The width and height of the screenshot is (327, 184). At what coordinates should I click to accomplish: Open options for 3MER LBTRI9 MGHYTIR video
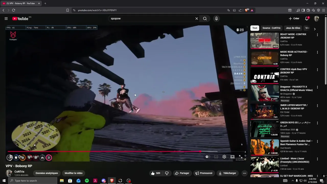(x=317, y=106)
